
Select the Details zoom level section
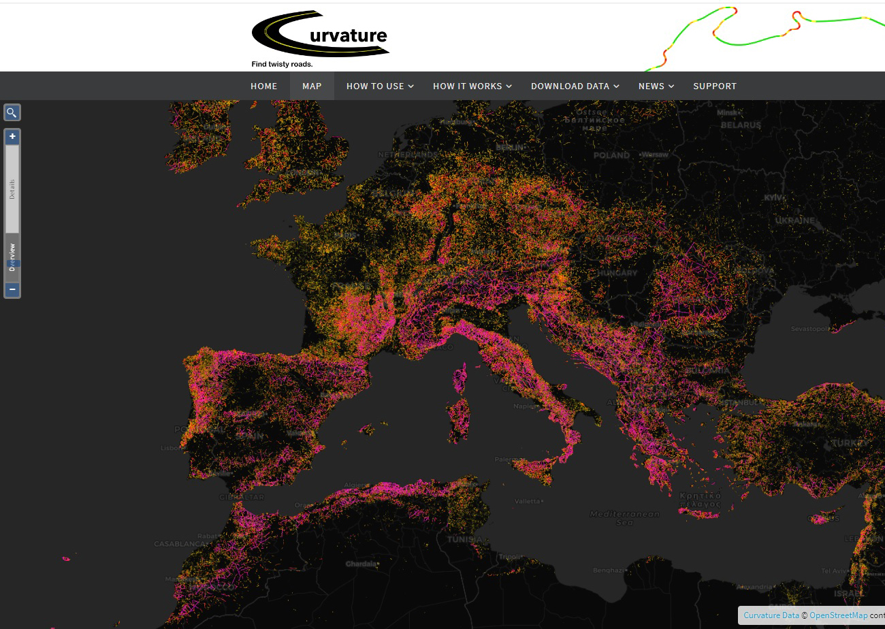pos(12,189)
